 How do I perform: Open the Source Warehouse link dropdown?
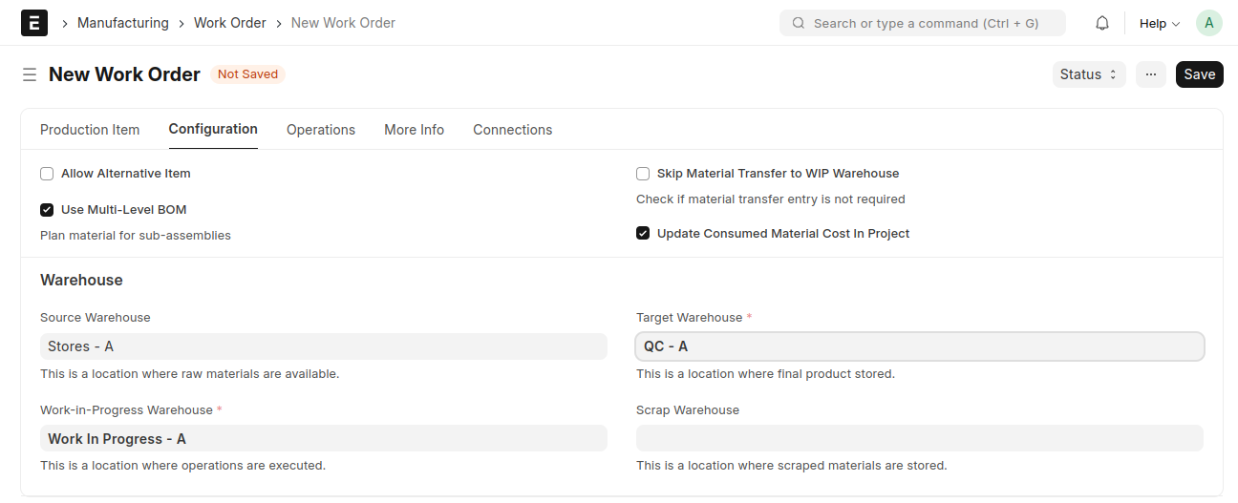[323, 346]
